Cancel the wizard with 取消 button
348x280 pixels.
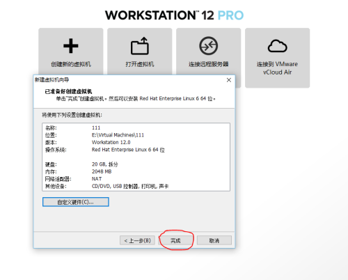click(x=214, y=240)
